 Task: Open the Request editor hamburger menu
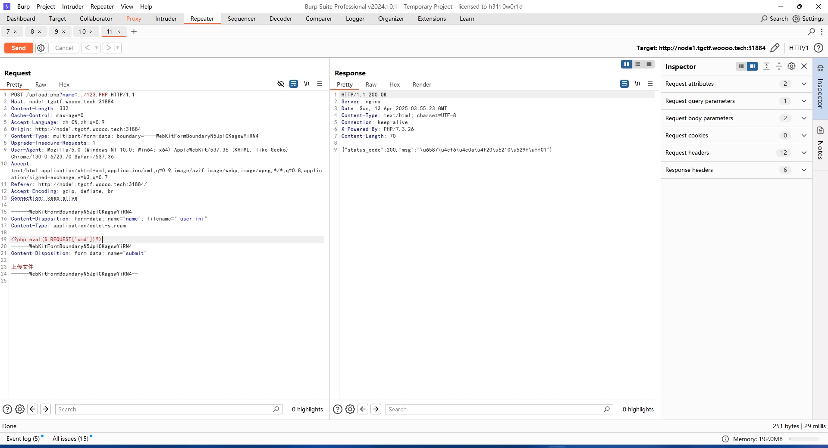(x=320, y=84)
